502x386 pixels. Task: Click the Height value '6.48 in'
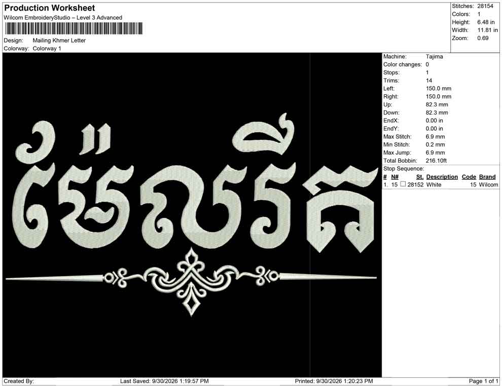tap(486, 22)
